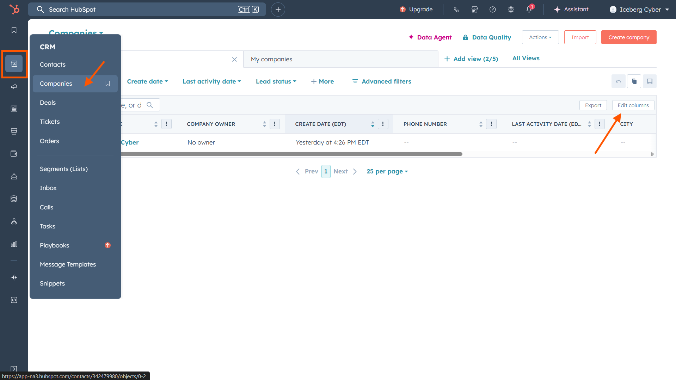
Task: Click the plus quick-create button in top bar
Action: point(278,10)
